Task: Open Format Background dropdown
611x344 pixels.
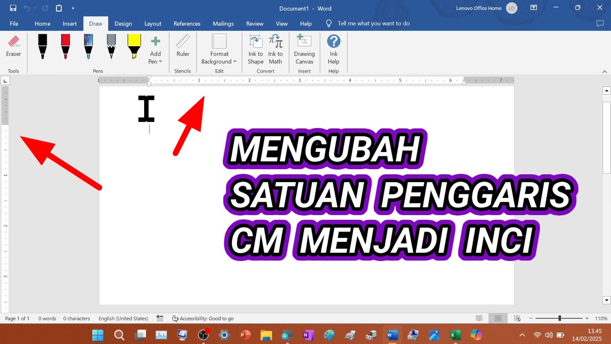Action: [x=219, y=50]
